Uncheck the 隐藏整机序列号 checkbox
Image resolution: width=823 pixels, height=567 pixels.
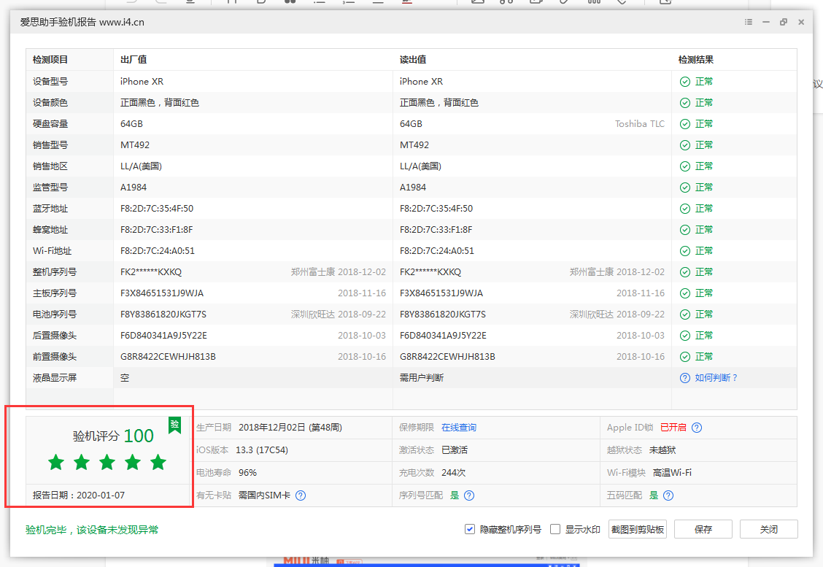[x=470, y=529]
